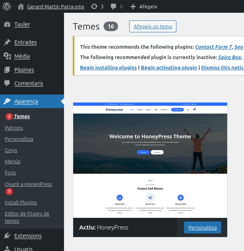Open the Contact Form 7 plugin link
Viewport: 244px width, 251px height.
click(x=213, y=47)
